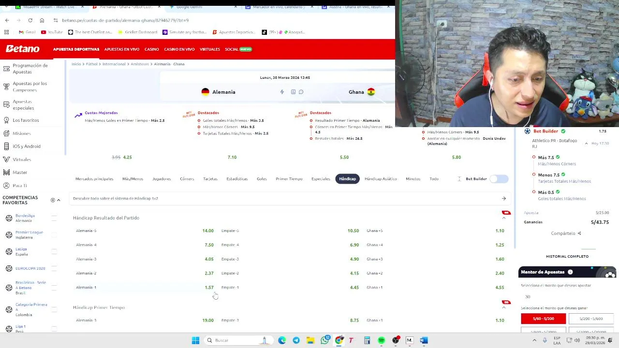This screenshot has width=619, height=348.
Task: Collapse Hándicap Primer Tiempo market
Action: pyautogui.click(x=503, y=307)
